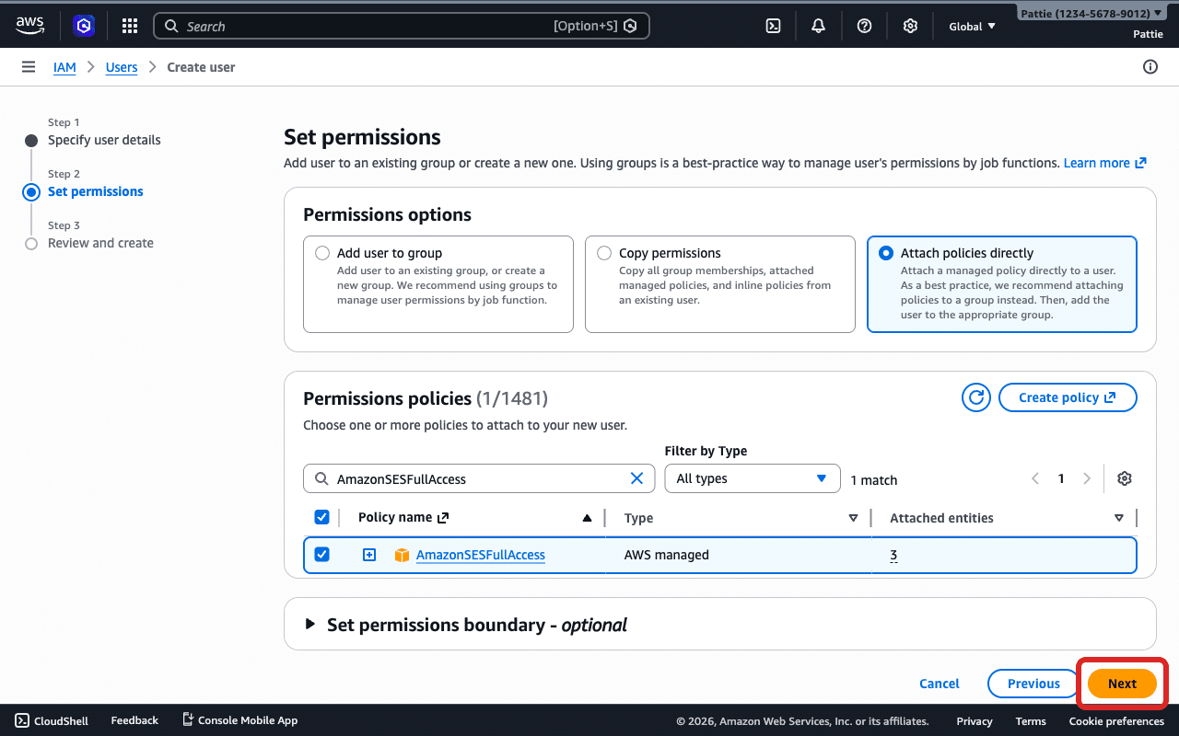Open the services grid menu
This screenshot has height=736, width=1179.
click(130, 26)
